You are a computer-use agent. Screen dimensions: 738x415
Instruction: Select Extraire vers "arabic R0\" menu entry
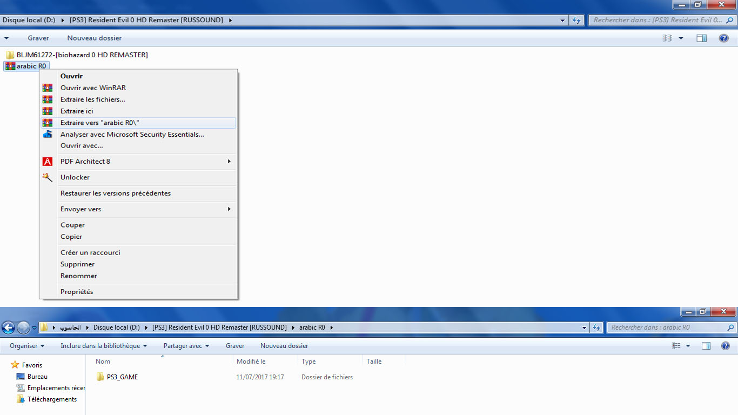point(100,123)
